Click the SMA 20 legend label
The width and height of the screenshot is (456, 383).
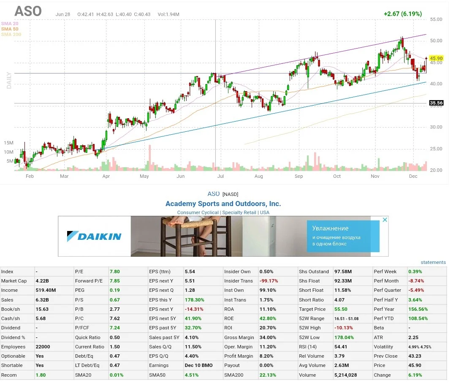coord(10,24)
